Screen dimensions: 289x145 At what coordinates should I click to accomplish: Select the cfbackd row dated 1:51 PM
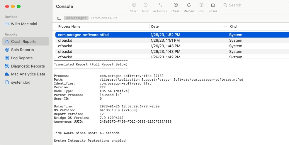[172, 41]
